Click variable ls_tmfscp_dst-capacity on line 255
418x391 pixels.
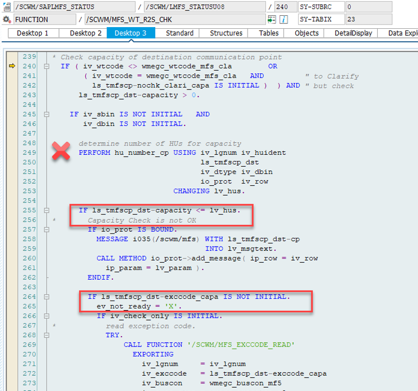point(142,210)
